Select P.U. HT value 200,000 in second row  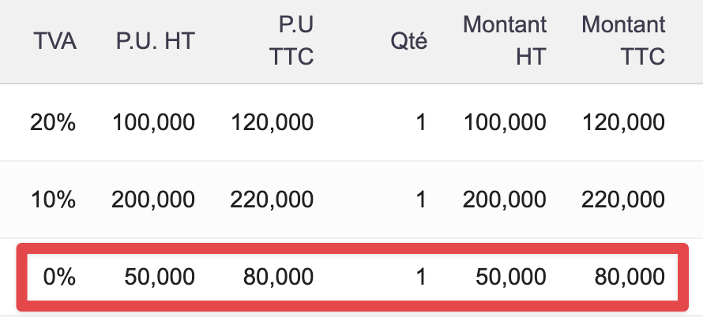[154, 200]
